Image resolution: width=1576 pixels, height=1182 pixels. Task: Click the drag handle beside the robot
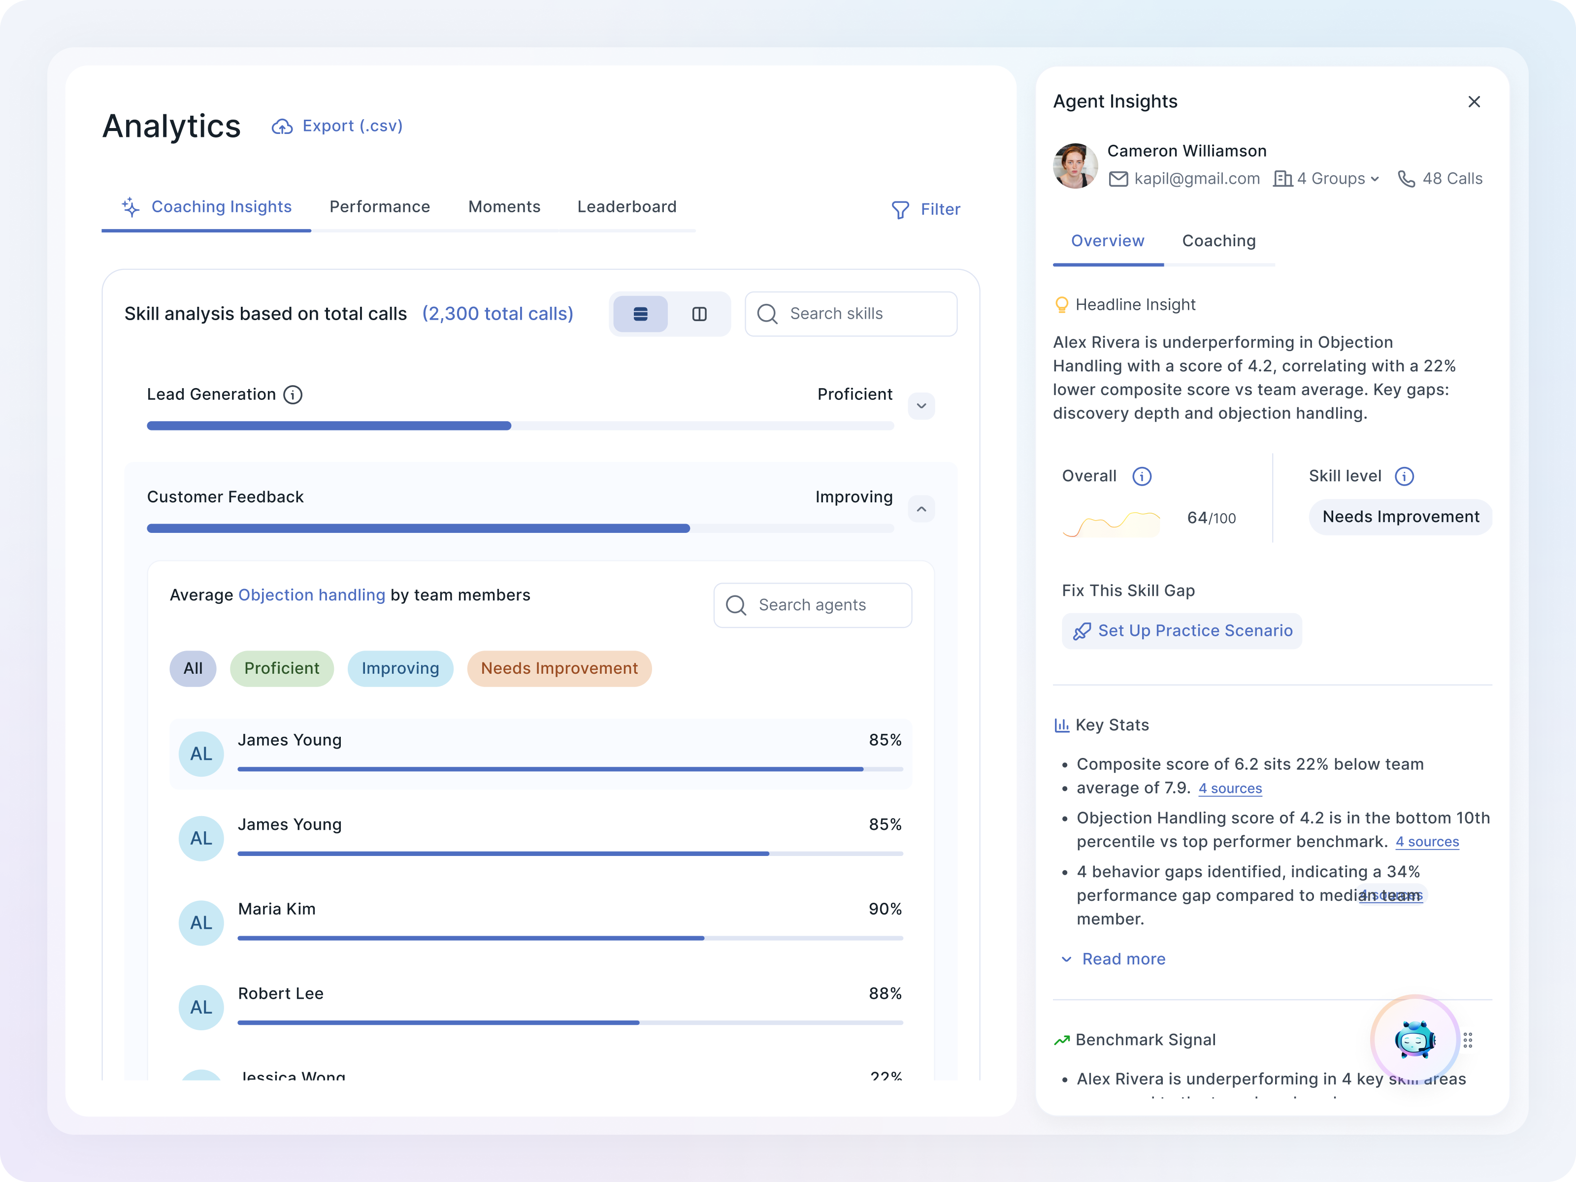coord(1468,1040)
